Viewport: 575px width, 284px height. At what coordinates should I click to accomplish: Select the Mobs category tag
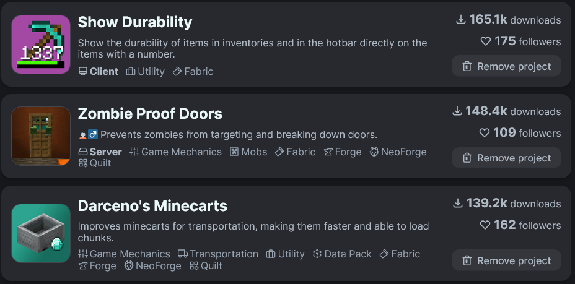coord(248,152)
